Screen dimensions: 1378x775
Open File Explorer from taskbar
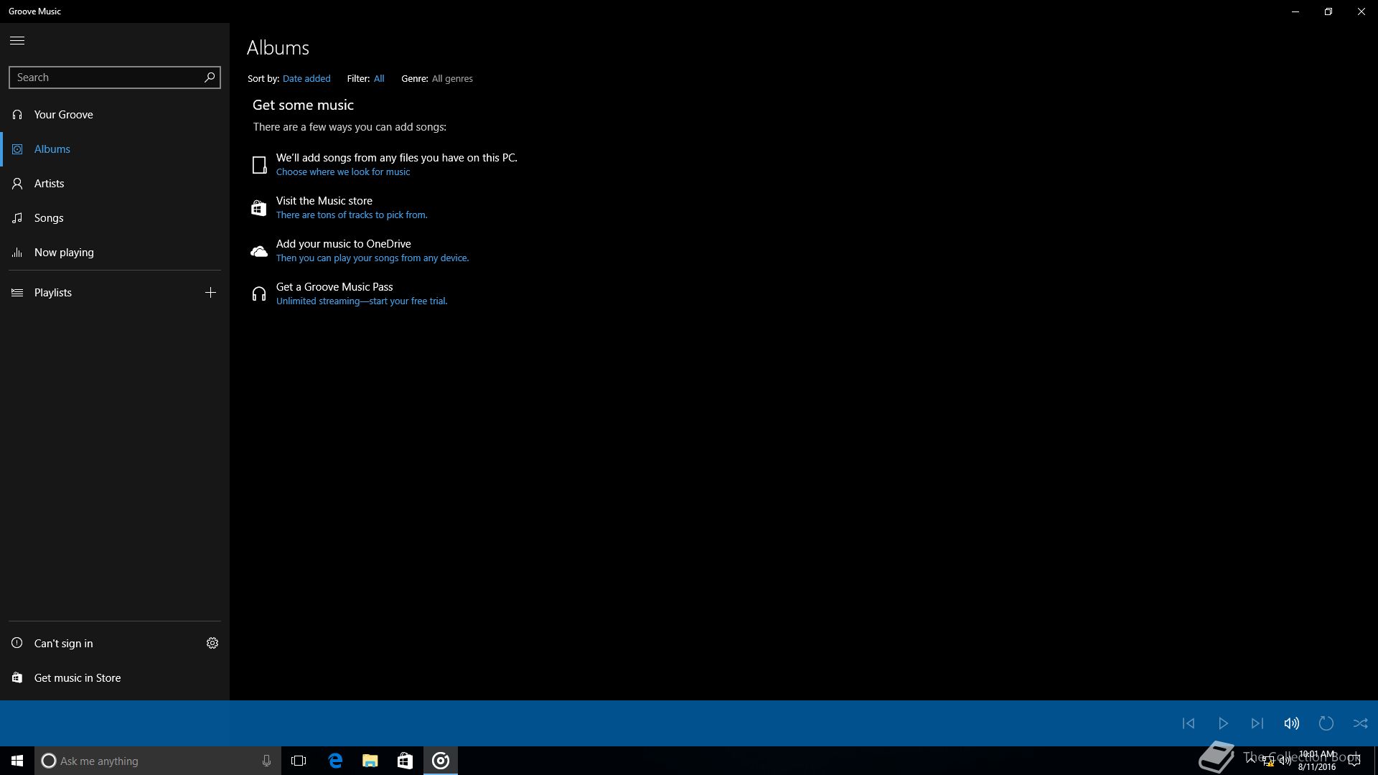(370, 761)
